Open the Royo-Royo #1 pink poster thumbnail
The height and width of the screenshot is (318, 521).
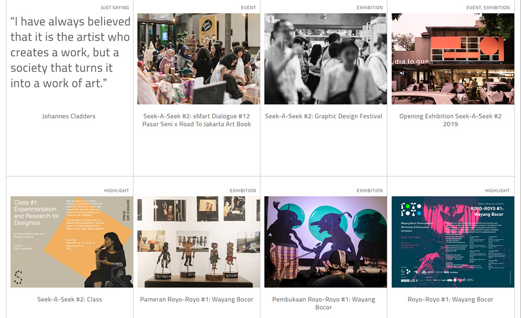coord(453,241)
